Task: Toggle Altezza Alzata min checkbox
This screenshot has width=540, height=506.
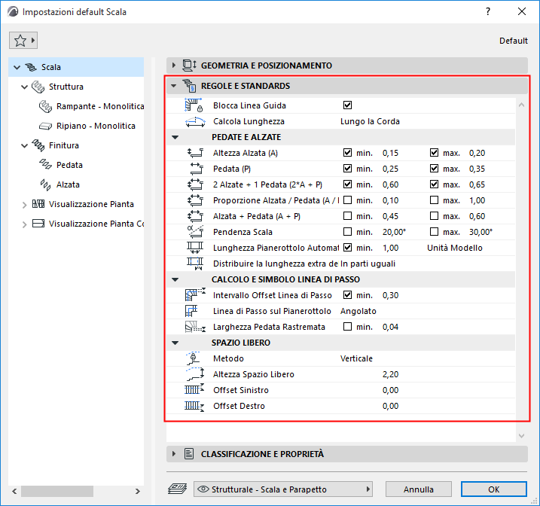Action: pos(347,153)
